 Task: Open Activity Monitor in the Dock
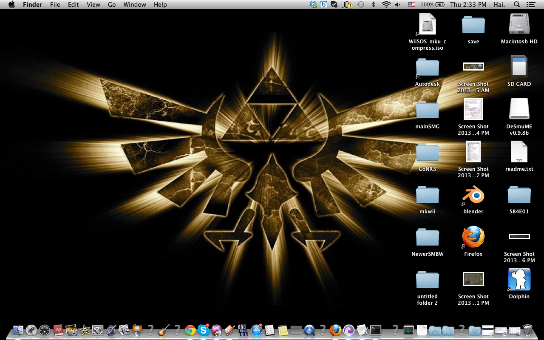[408, 330]
